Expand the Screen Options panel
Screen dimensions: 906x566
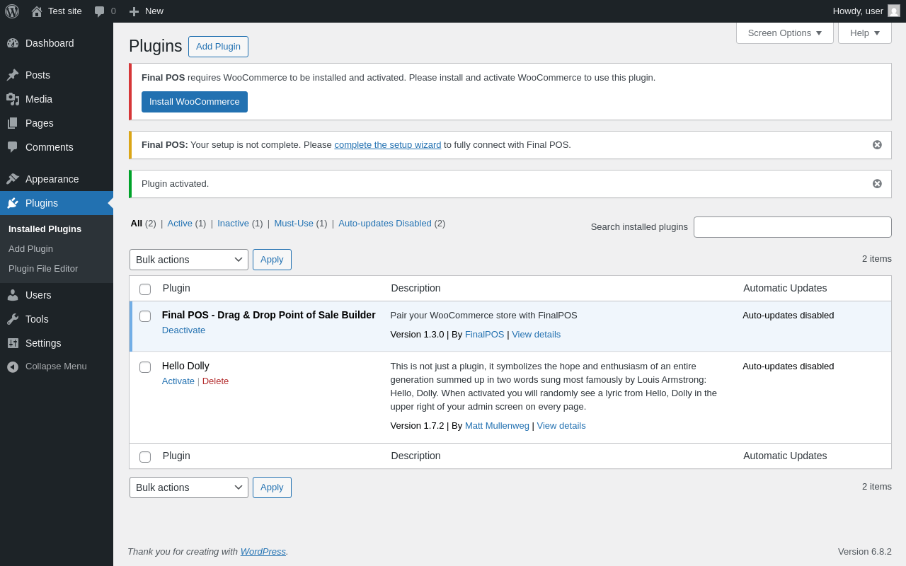coord(785,33)
